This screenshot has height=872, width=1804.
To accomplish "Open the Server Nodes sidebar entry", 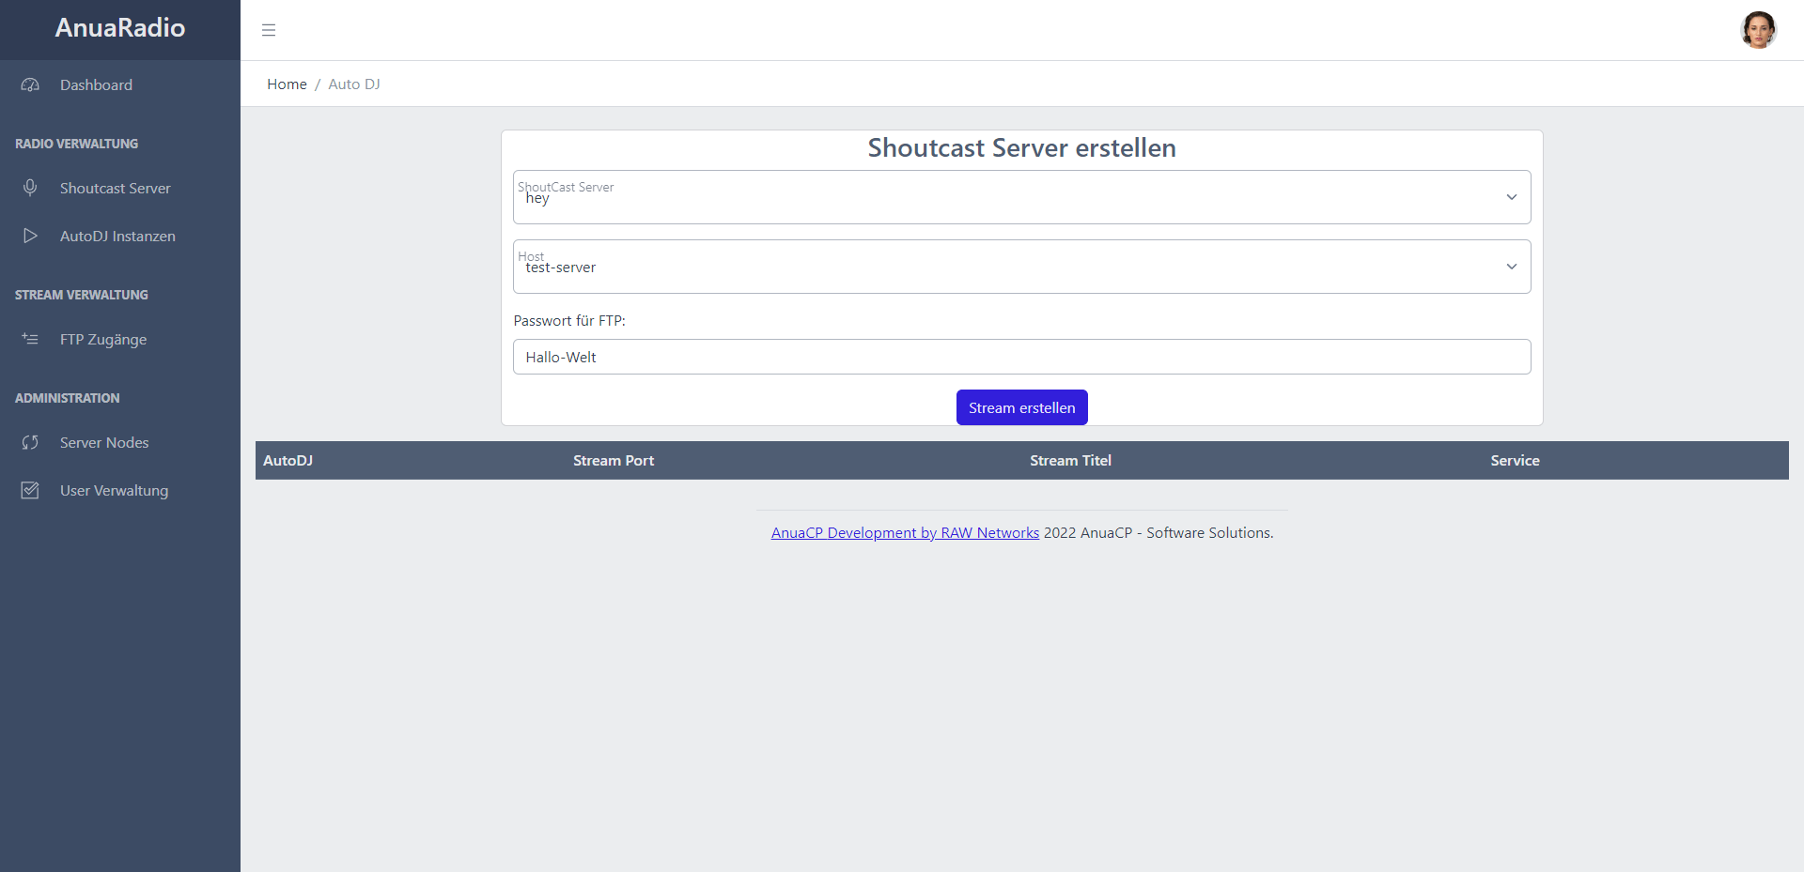I will pyautogui.click(x=120, y=442).
